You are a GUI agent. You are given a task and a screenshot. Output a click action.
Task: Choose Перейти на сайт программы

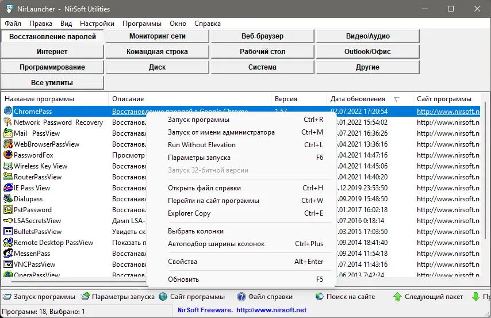(241, 201)
